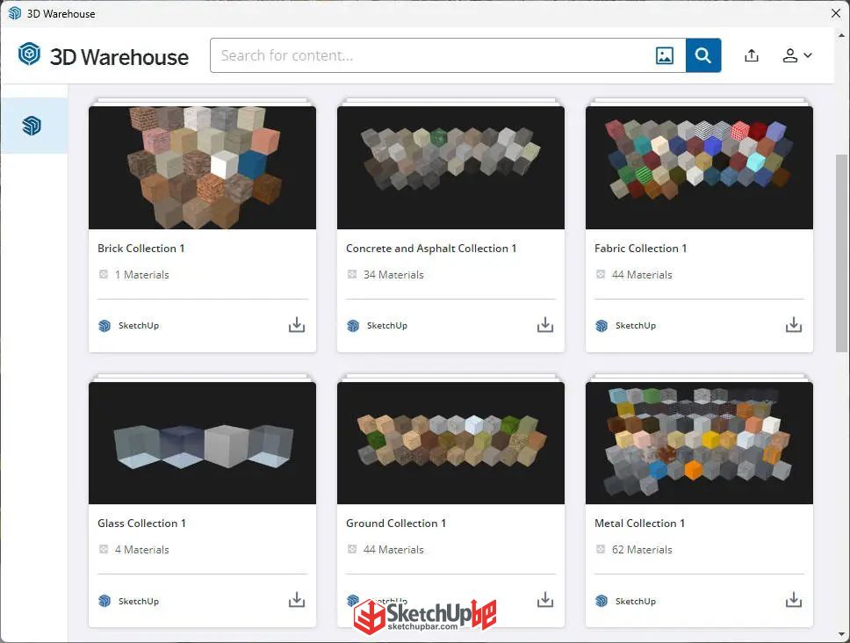Click the '3D Warehouse' header wordmark

pyautogui.click(x=119, y=56)
